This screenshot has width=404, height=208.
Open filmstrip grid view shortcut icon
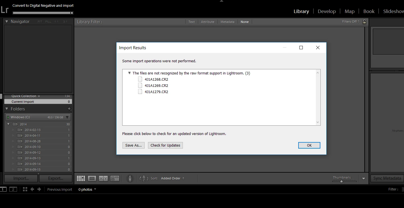pos(25,189)
